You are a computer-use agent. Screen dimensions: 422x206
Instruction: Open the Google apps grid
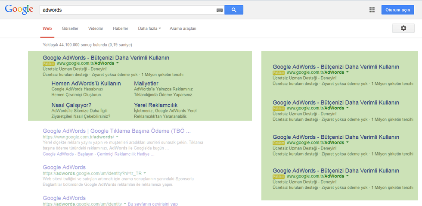(372, 10)
